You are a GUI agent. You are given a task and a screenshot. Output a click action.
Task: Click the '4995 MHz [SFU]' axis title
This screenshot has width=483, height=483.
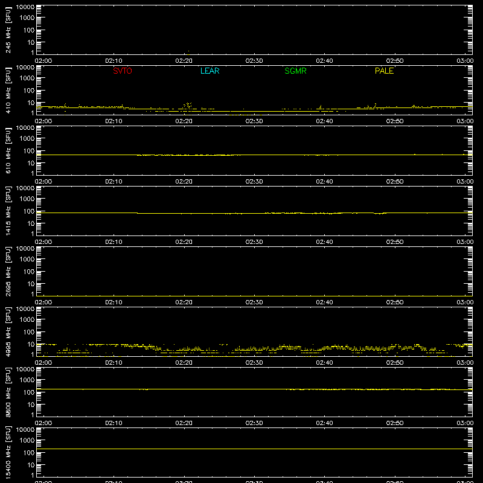[x=8, y=331]
